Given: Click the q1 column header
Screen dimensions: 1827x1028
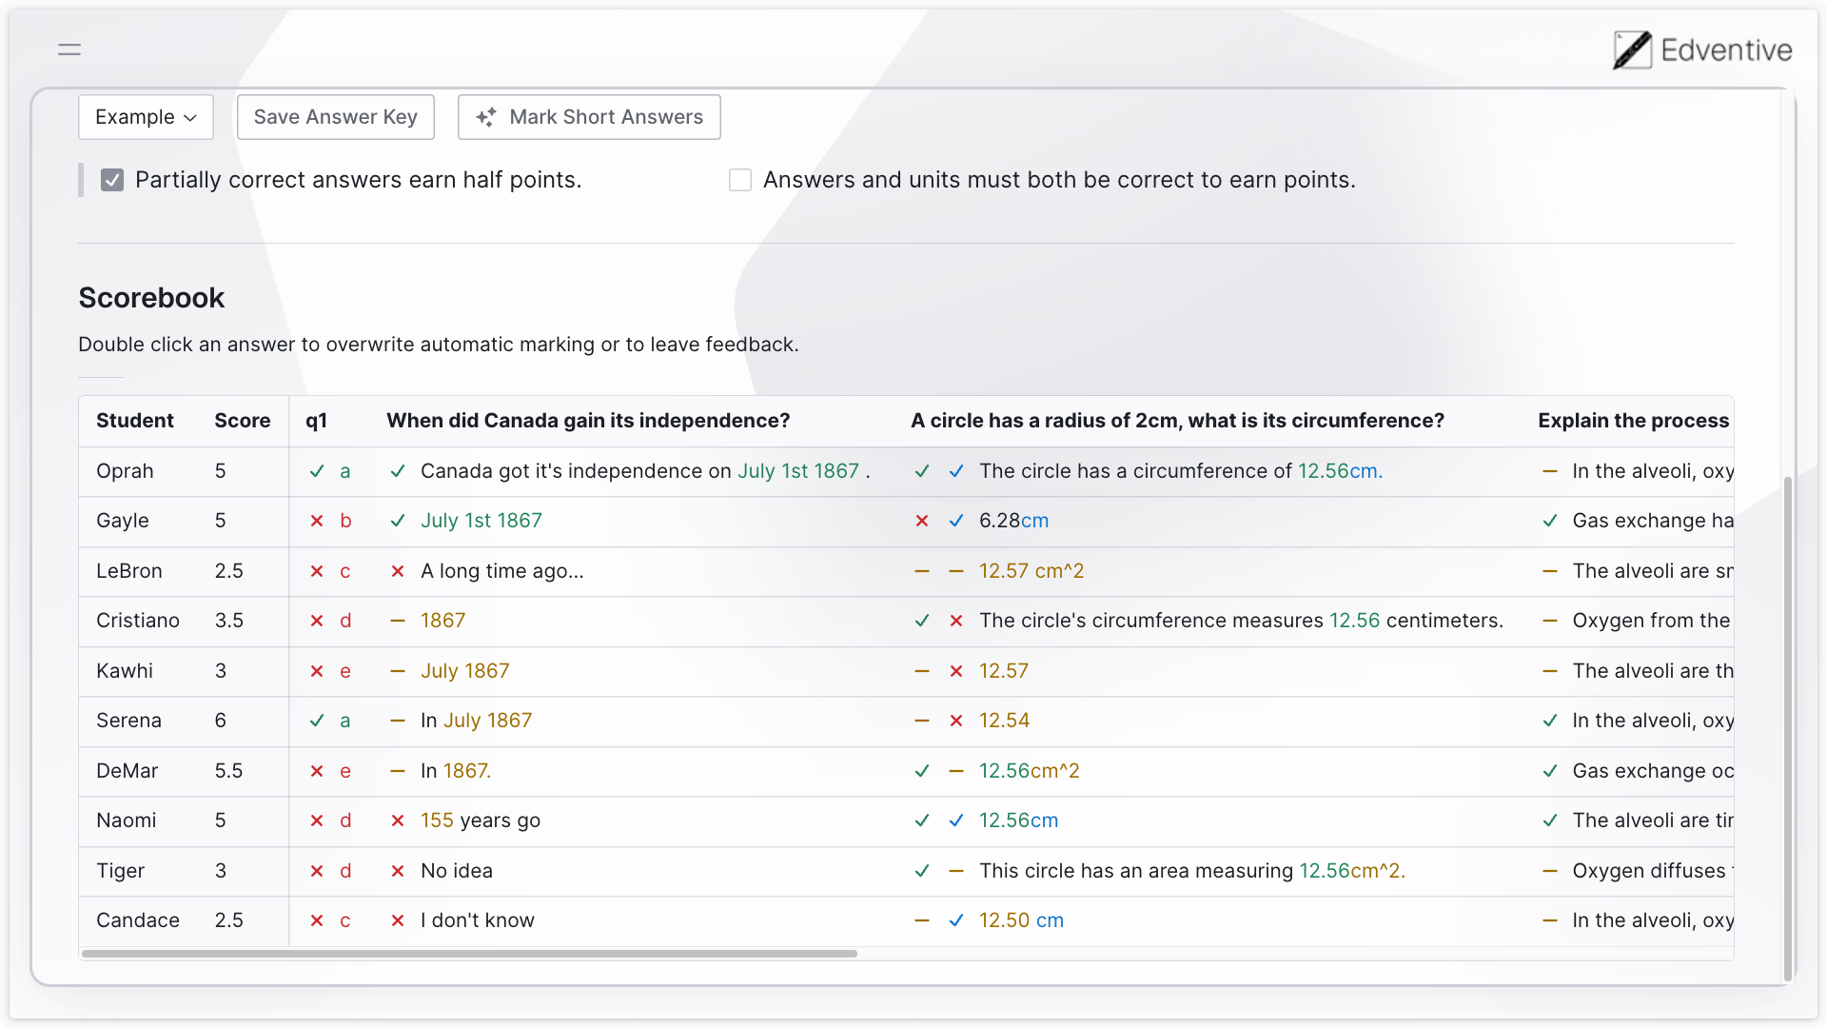Looking at the screenshot, I should [317, 421].
